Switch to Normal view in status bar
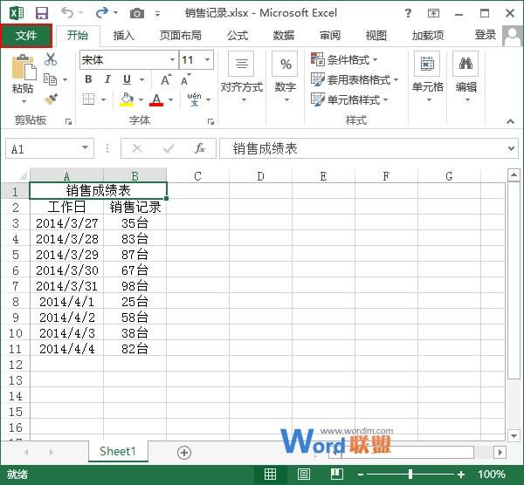 click(x=270, y=474)
